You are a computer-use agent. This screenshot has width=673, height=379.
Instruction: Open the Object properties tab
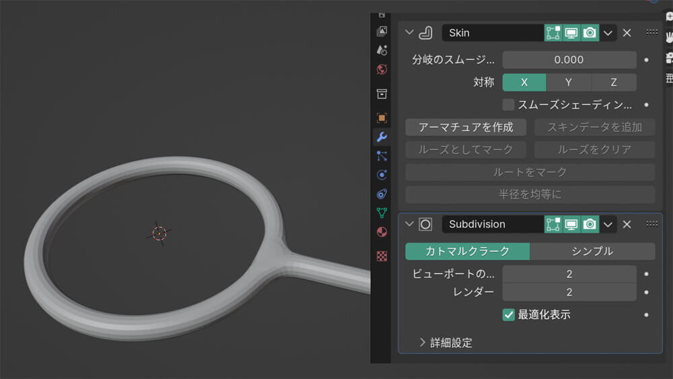[382, 118]
